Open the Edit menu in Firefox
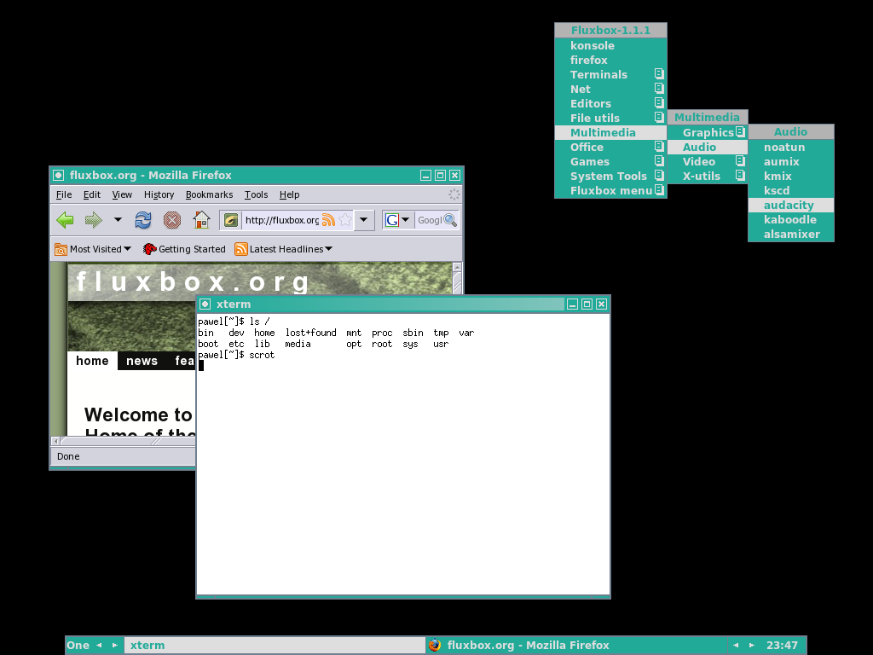 [92, 194]
